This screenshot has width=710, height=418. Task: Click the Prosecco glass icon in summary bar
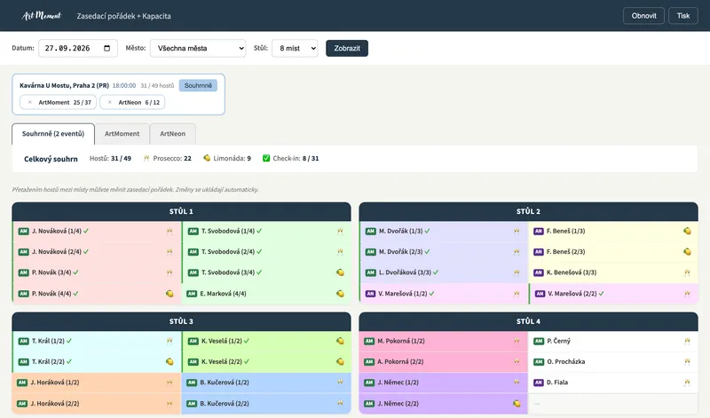[x=146, y=158]
